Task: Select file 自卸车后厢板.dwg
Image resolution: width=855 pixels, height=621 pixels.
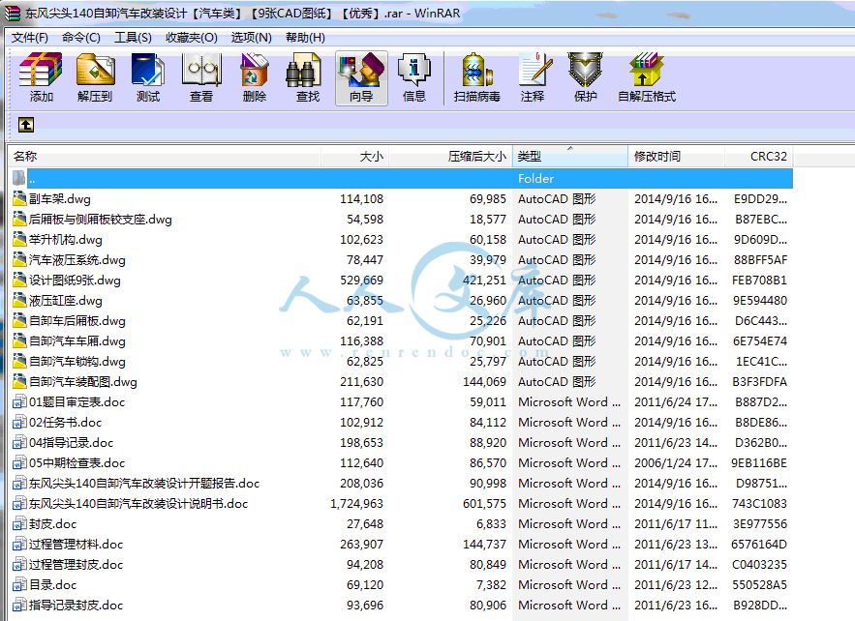Action: pos(76,321)
